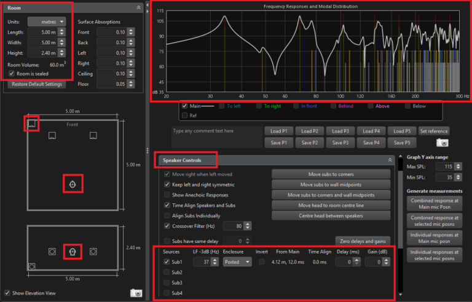472x302 pixels.
Task: Collapse the Room panel with the chevron
Action: 138,8
